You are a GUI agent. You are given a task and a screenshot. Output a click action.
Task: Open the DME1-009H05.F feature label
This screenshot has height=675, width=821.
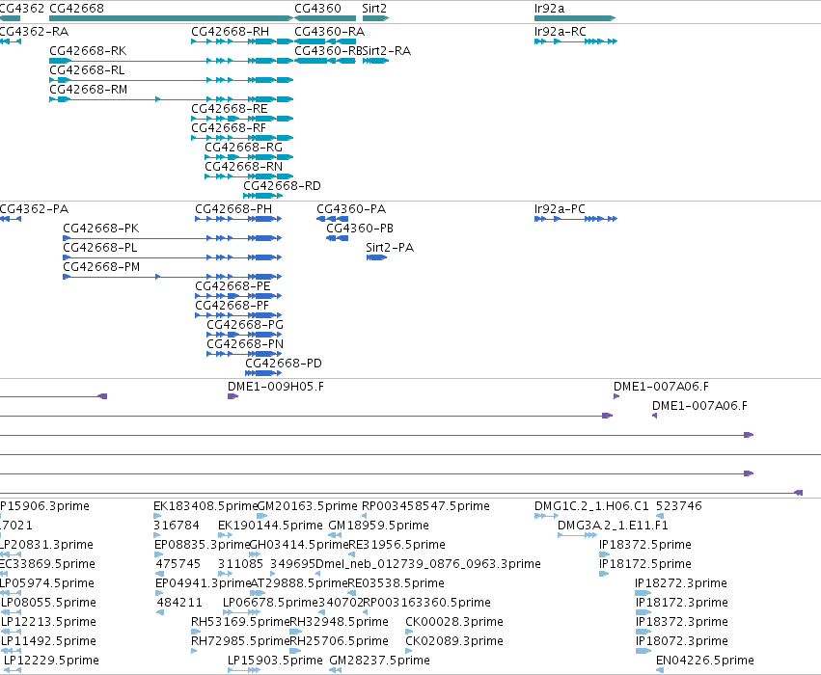pos(276,387)
